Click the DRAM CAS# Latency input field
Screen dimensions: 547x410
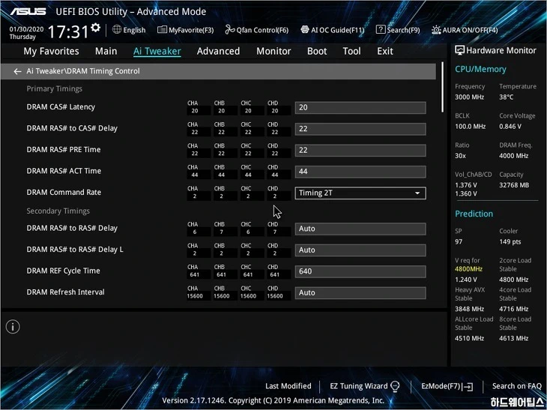point(360,107)
